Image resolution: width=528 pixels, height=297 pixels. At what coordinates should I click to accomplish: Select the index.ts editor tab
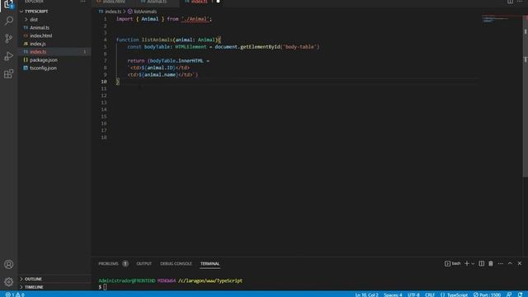click(x=200, y=2)
